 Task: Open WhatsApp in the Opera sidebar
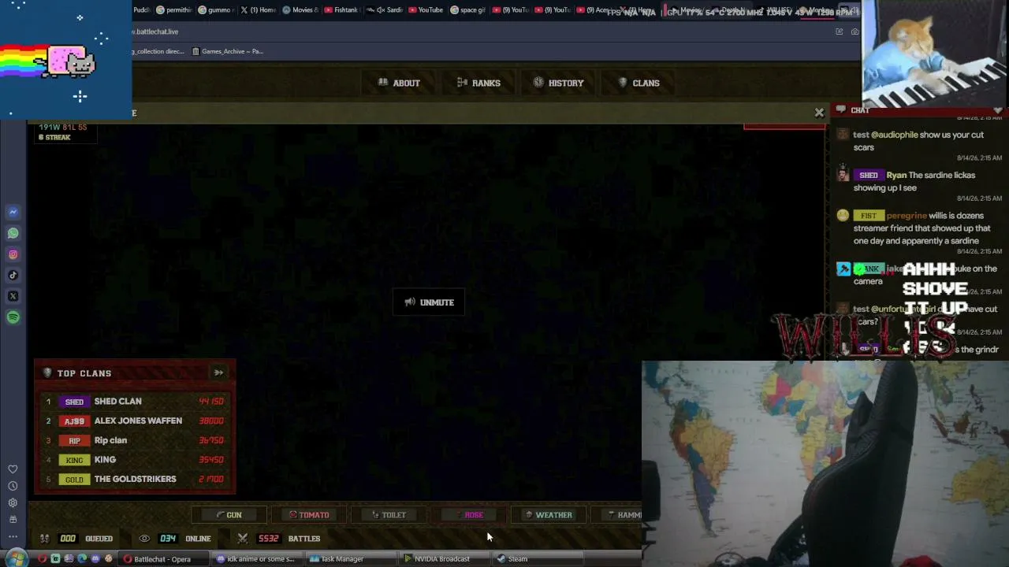click(13, 233)
